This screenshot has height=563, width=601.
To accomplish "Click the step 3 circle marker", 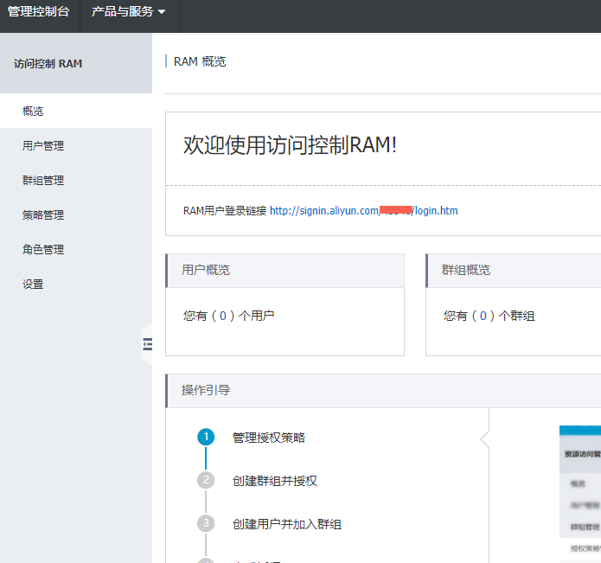I will coord(206,523).
